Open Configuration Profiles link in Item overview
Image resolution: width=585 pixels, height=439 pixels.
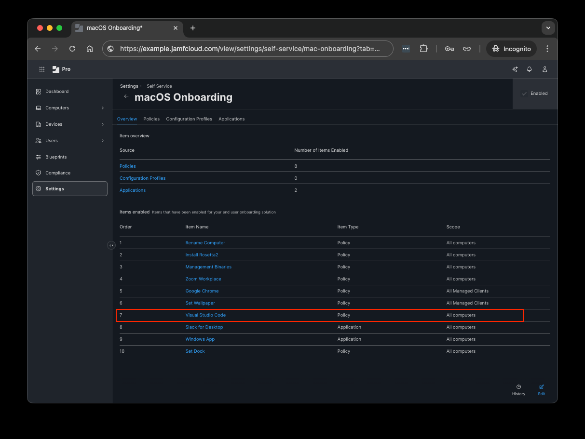142,178
